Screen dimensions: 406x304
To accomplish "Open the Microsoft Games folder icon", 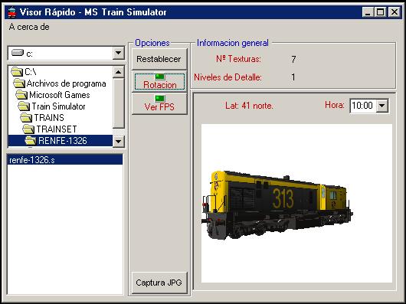I will [x=21, y=95].
